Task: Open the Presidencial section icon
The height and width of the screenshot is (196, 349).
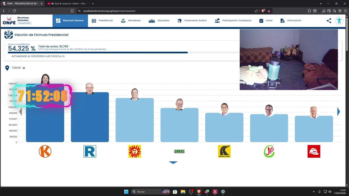Action: coord(94,21)
